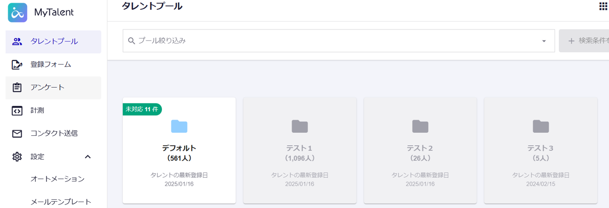This screenshot has width=609, height=208.
Task: Open the apps grid icon top right
Action: tap(603, 6)
